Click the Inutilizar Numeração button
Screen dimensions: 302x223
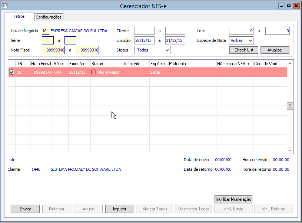pos(233,199)
